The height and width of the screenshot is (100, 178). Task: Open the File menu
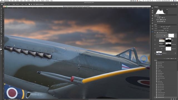[x=11, y=1]
